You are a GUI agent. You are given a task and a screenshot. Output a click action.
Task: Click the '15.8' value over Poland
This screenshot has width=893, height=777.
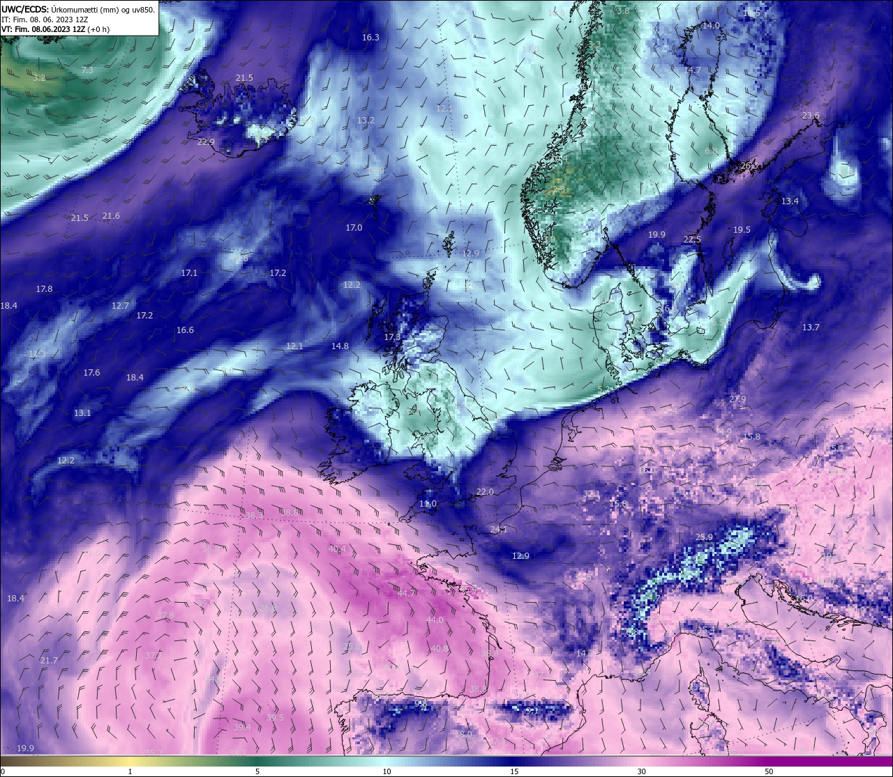tap(751, 437)
